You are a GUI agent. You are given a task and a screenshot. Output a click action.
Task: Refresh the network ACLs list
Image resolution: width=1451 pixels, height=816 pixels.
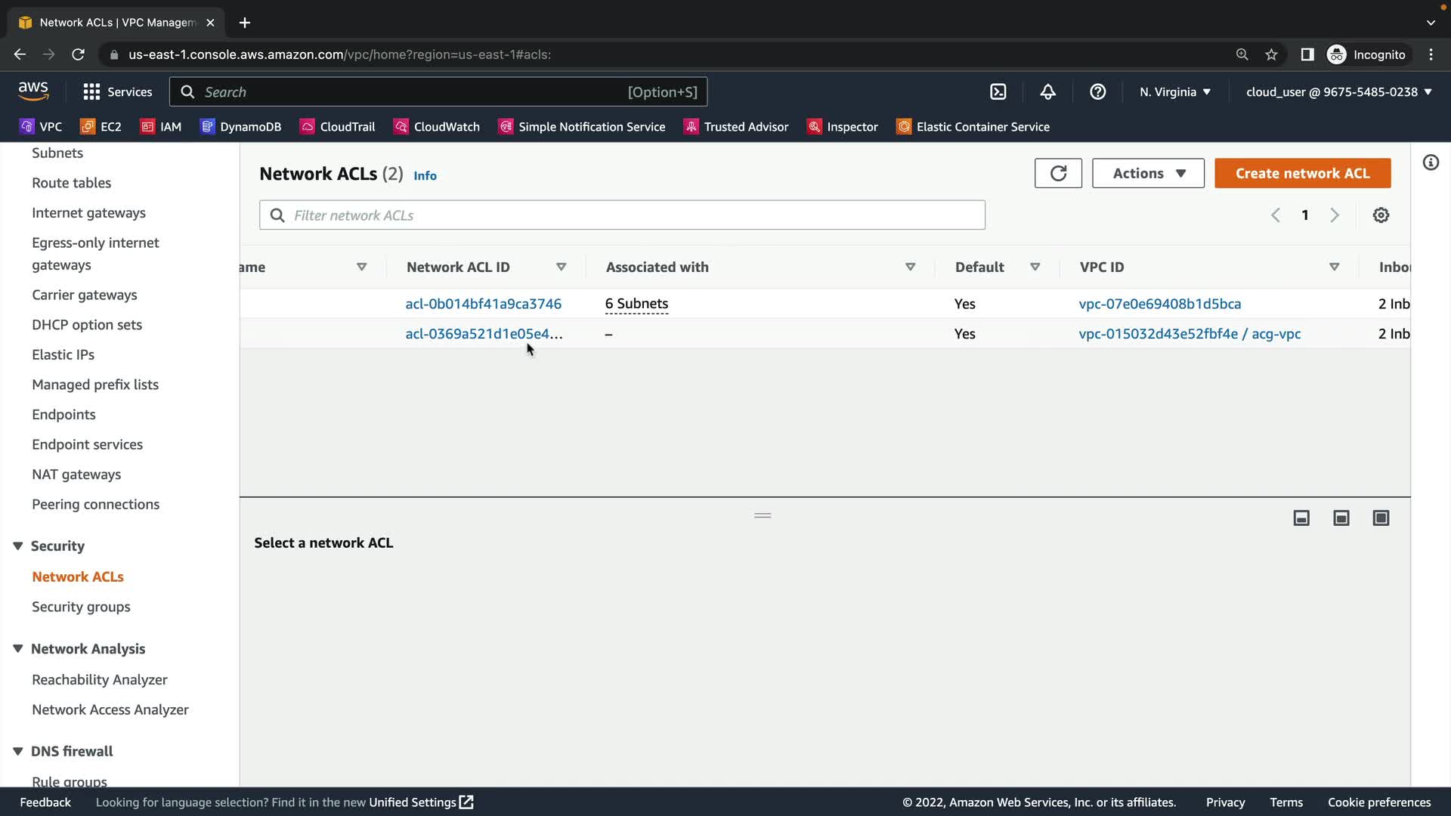point(1058,173)
